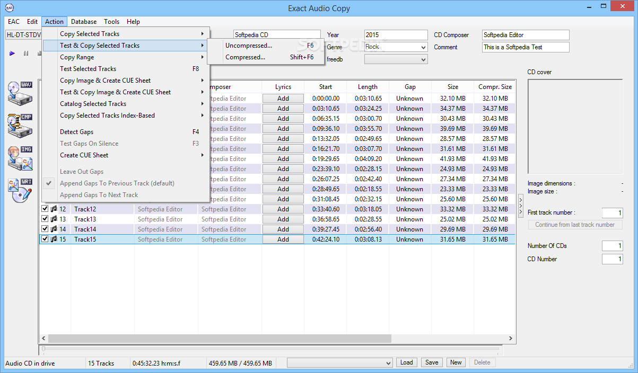Click Add lyrics button for track 15
This screenshot has width=638, height=373.
pos(283,239)
